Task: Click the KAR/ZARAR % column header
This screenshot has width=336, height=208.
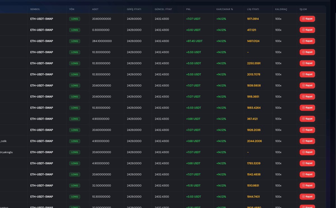Action: [225, 9]
